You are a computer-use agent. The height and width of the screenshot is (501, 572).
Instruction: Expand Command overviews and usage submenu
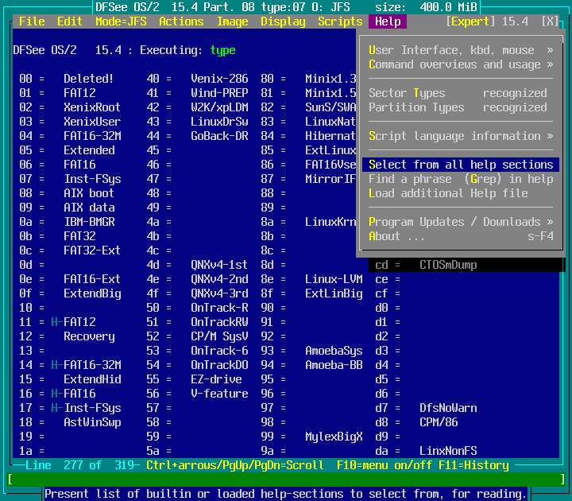pos(461,64)
